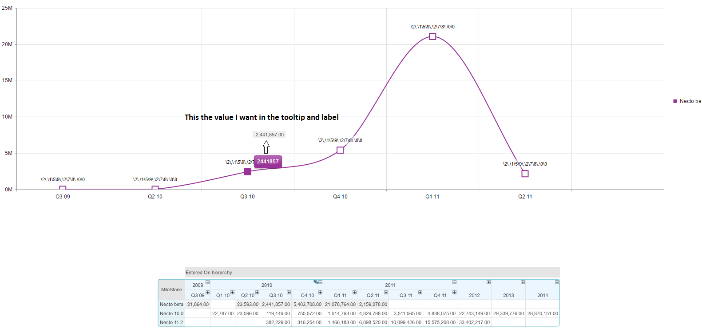Screen dimensions: 702x333
Task: Collapse the 2011 year column group
Action: pos(454,282)
